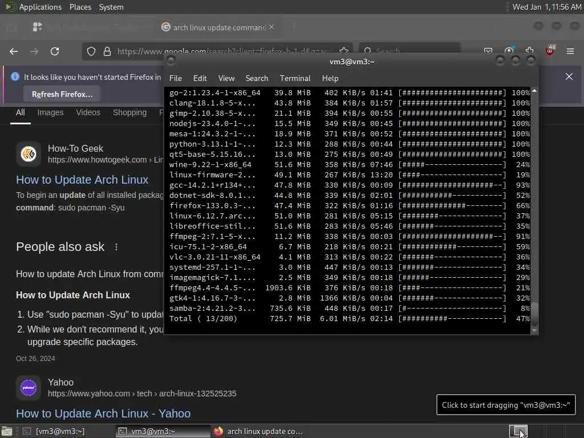Click the How-To Geek source name

[x=75, y=148]
